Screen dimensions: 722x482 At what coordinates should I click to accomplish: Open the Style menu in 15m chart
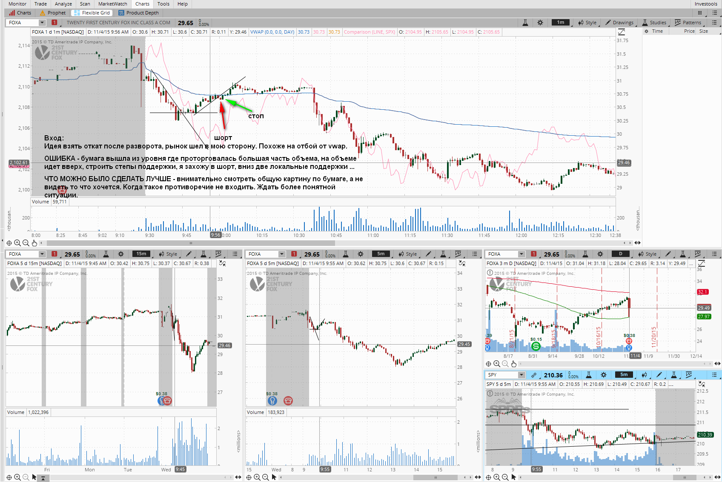pos(168,254)
